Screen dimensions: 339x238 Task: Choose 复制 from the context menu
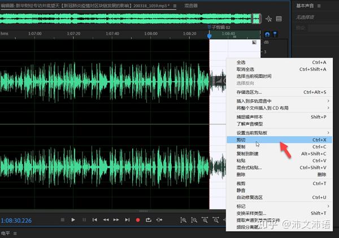coord(279,147)
